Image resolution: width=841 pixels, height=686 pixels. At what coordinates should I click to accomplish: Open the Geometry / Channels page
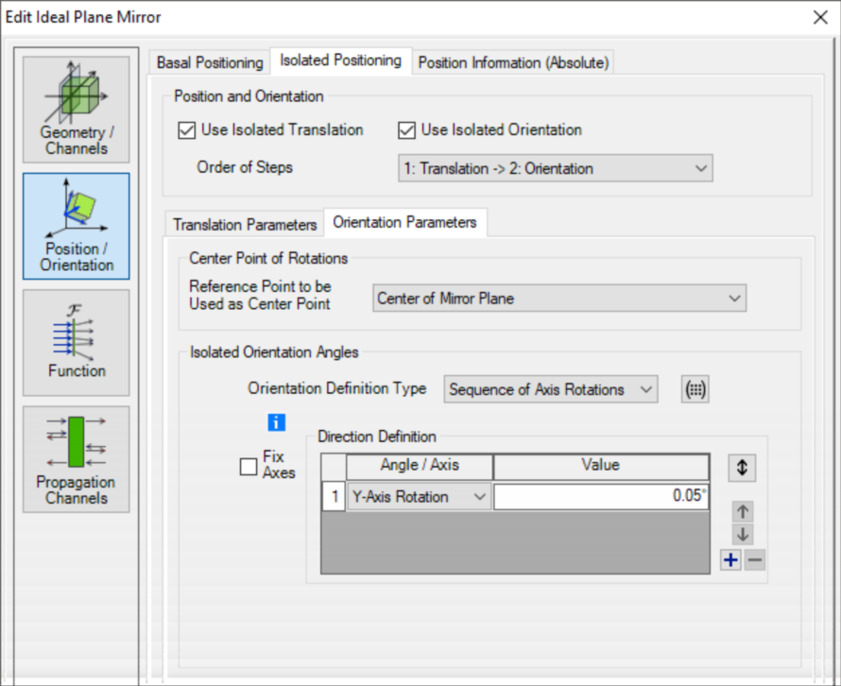pyautogui.click(x=77, y=110)
